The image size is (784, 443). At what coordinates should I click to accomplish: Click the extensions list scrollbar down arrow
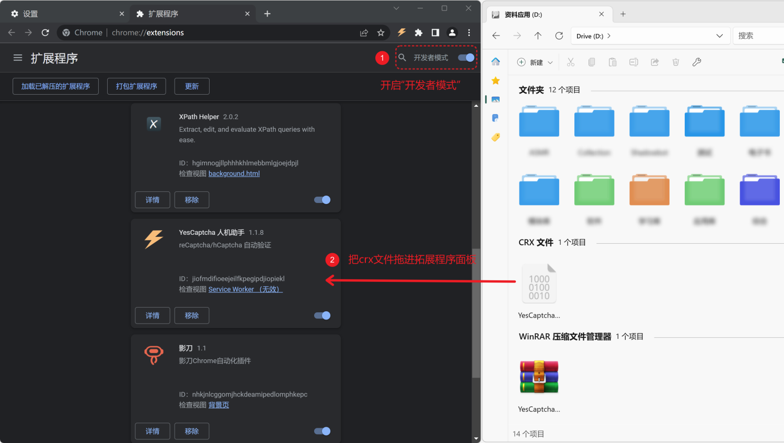coord(476,438)
